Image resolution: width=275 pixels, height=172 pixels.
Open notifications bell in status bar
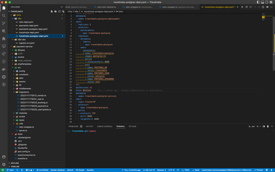click(x=271, y=170)
